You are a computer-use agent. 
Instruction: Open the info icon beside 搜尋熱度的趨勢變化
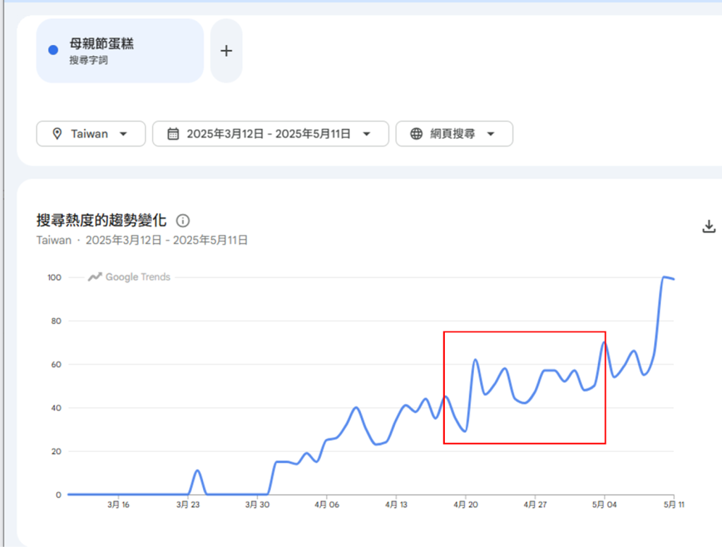(x=183, y=221)
